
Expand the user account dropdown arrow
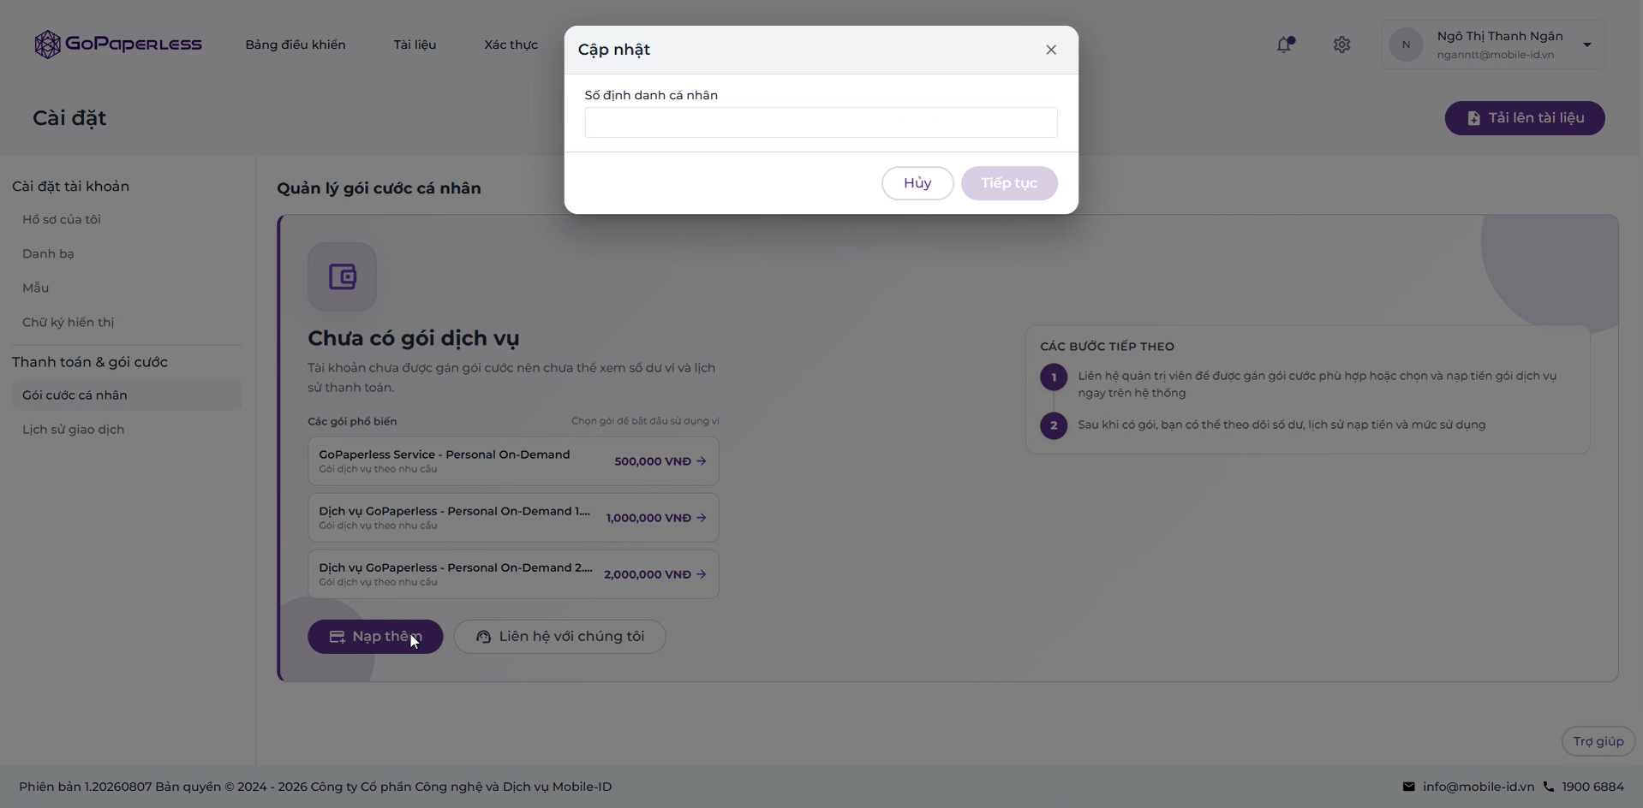pyautogui.click(x=1586, y=45)
